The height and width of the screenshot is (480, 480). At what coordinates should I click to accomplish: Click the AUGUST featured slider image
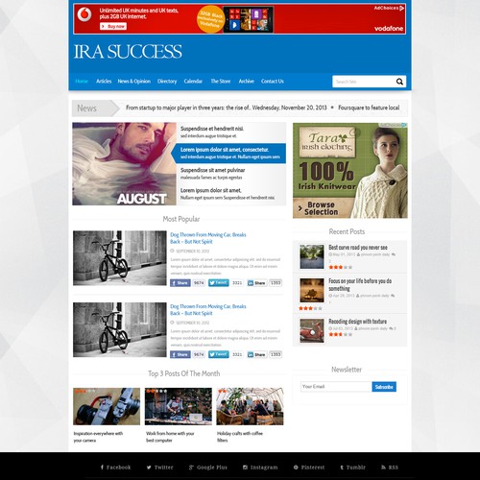tap(124, 164)
